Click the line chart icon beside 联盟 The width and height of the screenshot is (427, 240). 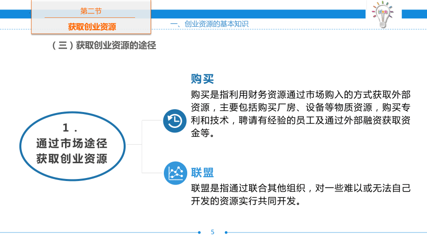175,173
